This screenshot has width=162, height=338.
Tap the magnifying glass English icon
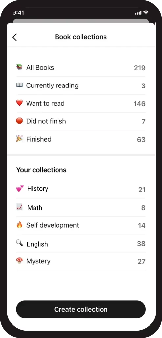(19, 243)
